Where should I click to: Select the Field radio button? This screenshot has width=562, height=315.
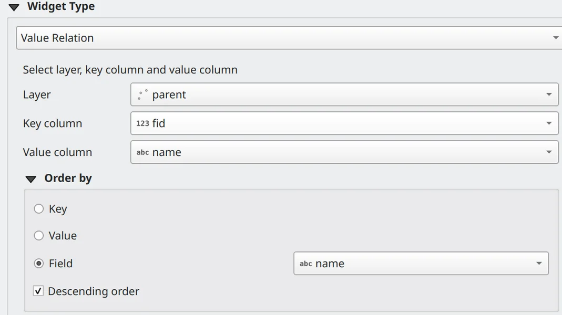39,264
